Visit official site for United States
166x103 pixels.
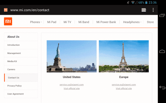point(72,88)
